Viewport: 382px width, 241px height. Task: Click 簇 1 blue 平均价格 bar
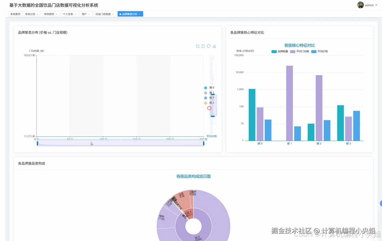point(298,134)
